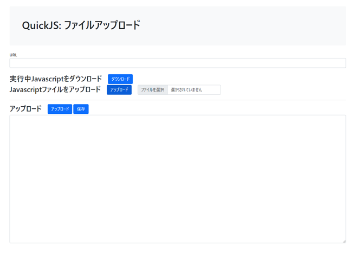Screen dimensions: 355x258
Task: Click inside the large upload text area
Action: pos(178,179)
